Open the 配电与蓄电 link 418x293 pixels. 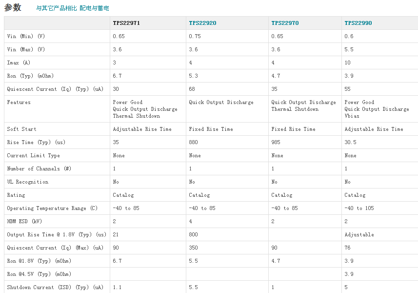coord(94,8)
